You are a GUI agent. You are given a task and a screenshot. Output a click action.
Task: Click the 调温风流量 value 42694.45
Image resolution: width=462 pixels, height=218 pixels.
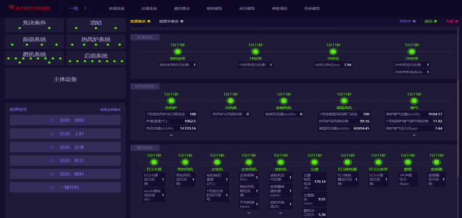[362, 128]
